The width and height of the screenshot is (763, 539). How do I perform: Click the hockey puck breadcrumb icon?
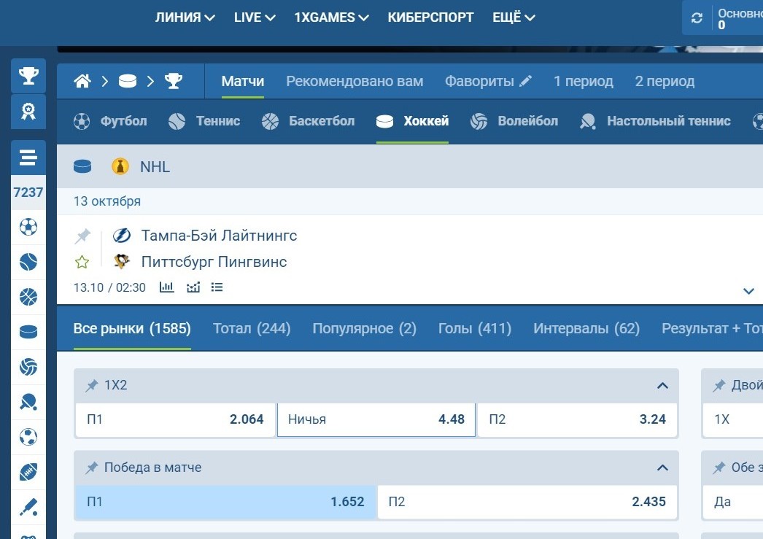(128, 81)
